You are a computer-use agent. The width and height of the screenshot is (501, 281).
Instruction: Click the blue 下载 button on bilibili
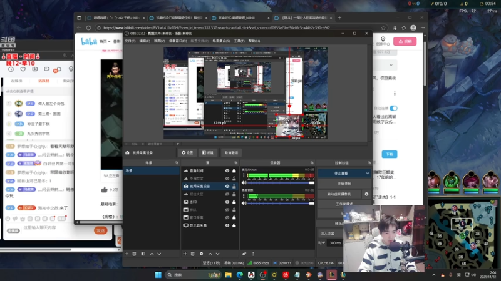click(390, 154)
